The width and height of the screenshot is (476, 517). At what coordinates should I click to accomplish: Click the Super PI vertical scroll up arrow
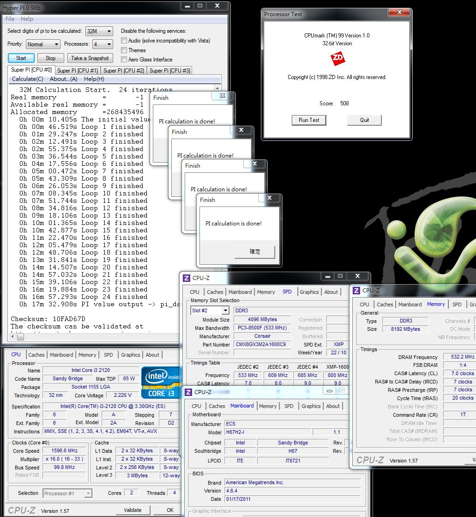tap(217, 88)
